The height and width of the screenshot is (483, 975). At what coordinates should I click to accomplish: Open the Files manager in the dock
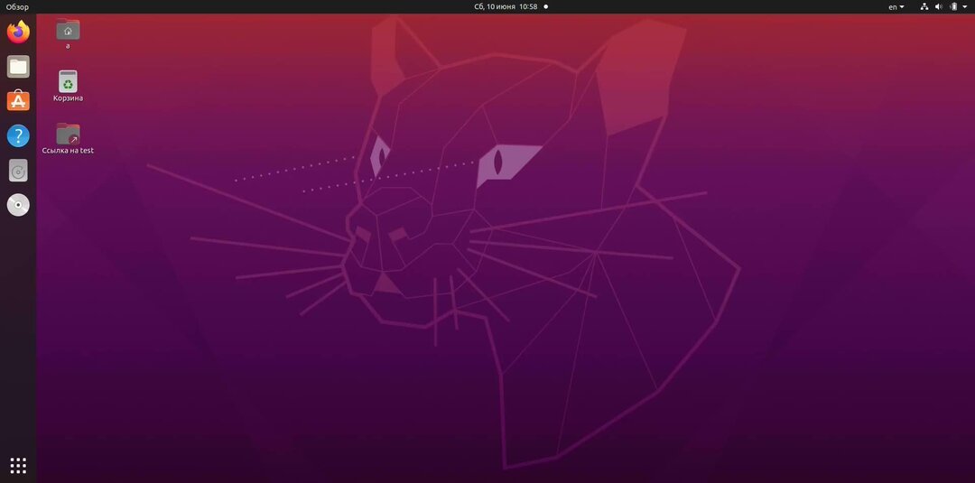[18, 67]
